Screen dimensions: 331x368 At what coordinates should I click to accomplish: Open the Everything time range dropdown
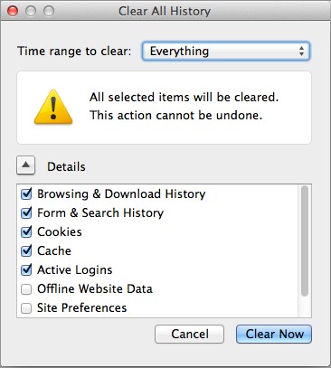click(x=226, y=52)
